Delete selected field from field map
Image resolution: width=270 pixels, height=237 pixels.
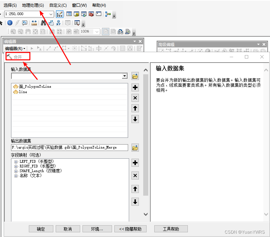click(135, 175)
